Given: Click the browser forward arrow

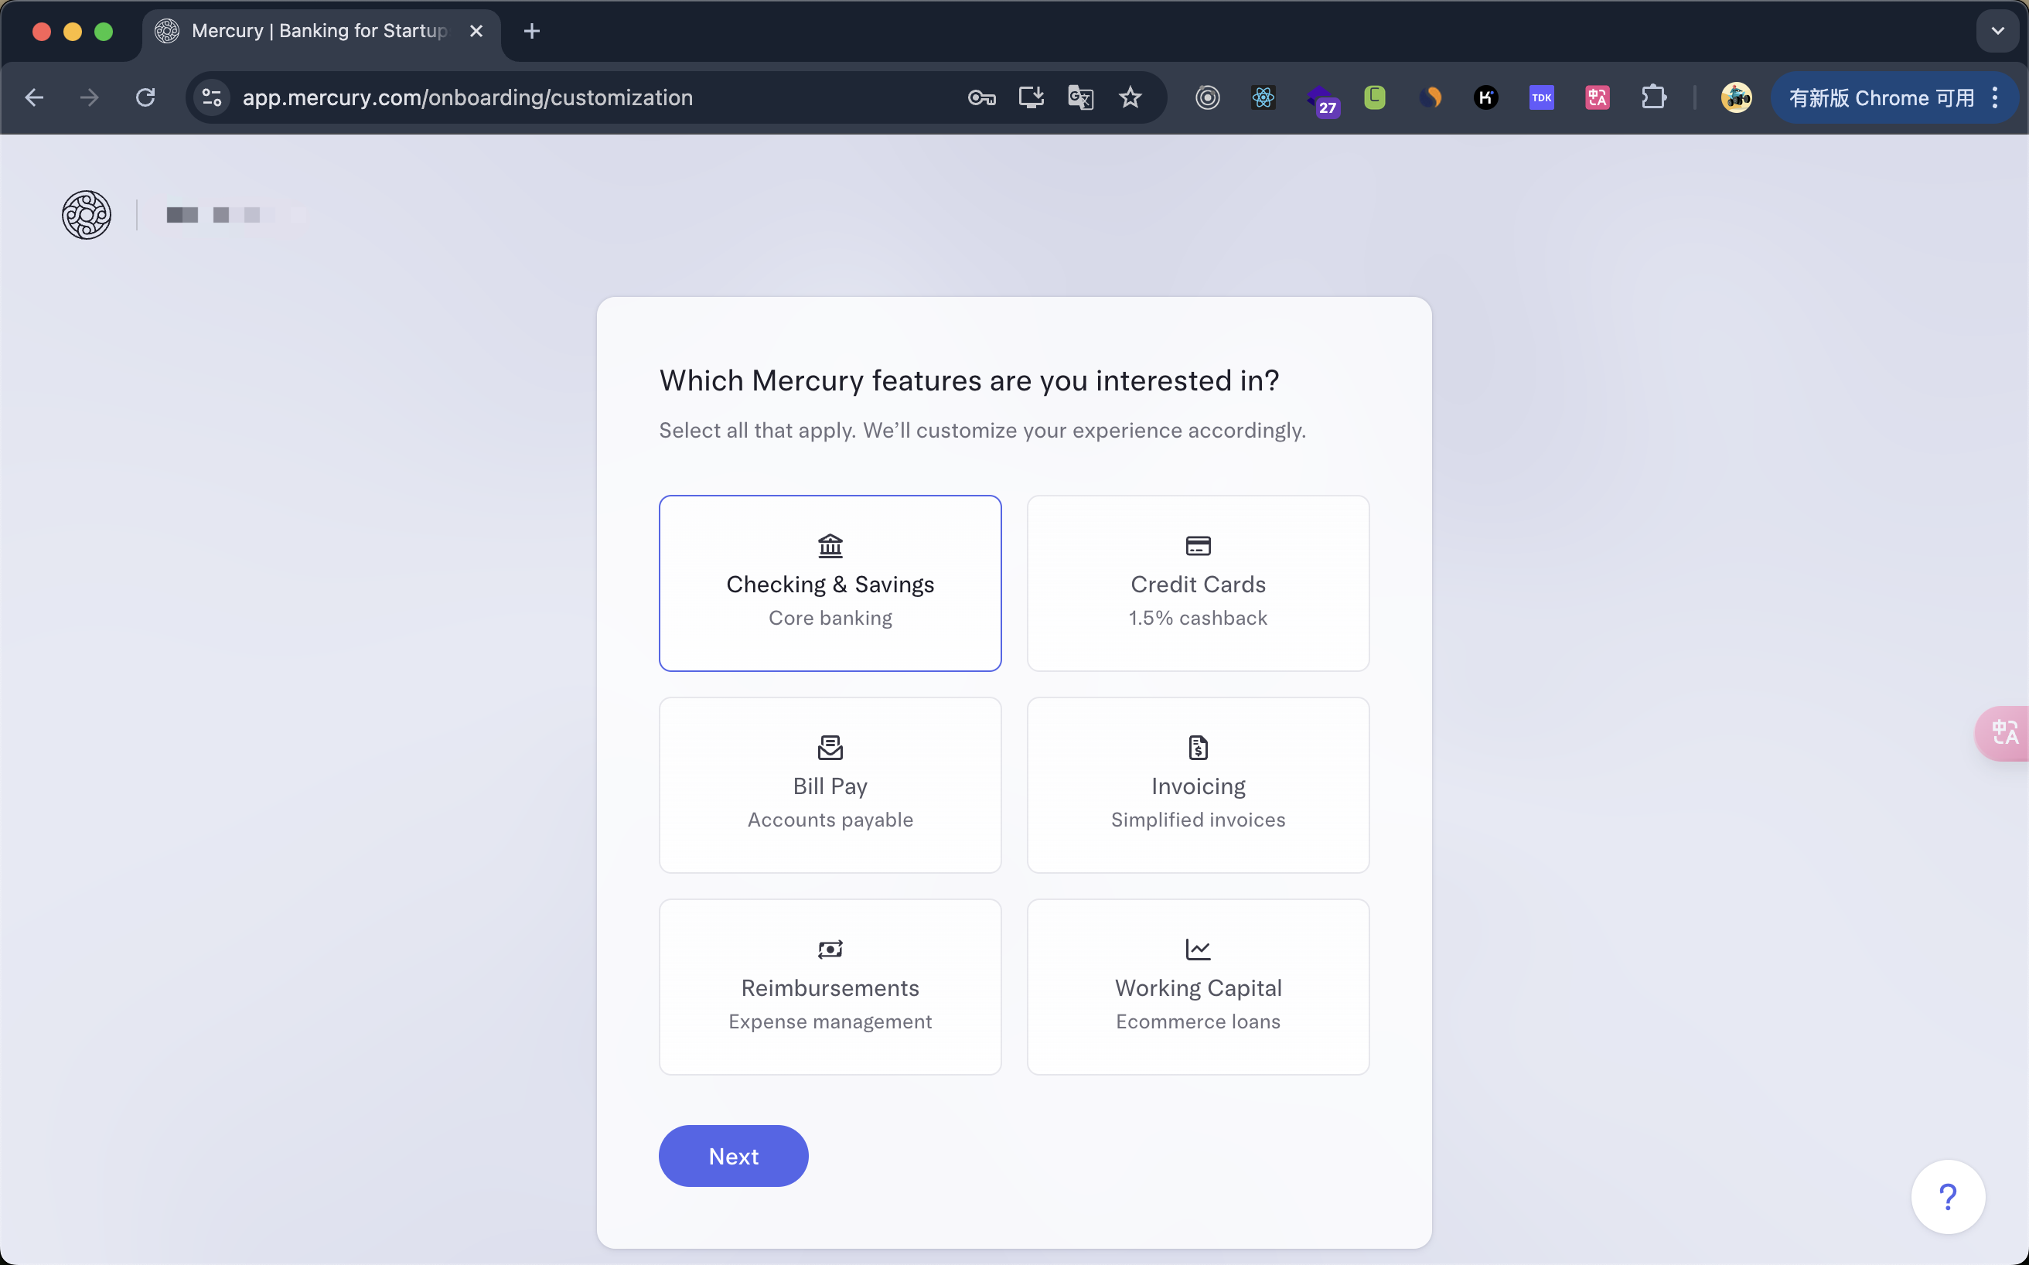Looking at the screenshot, I should pos(90,98).
